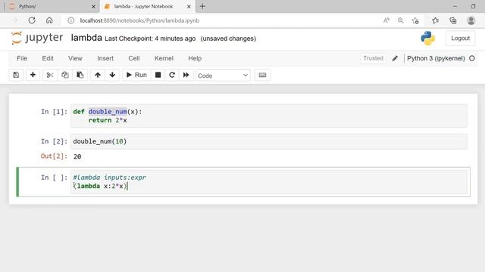Open the Kernel menu
Viewport: 485px width, 272px height.
coord(164,58)
